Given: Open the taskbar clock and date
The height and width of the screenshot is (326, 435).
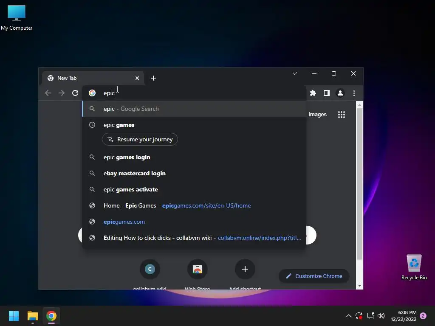Looking at the screenshot, I should pos(404,316).
